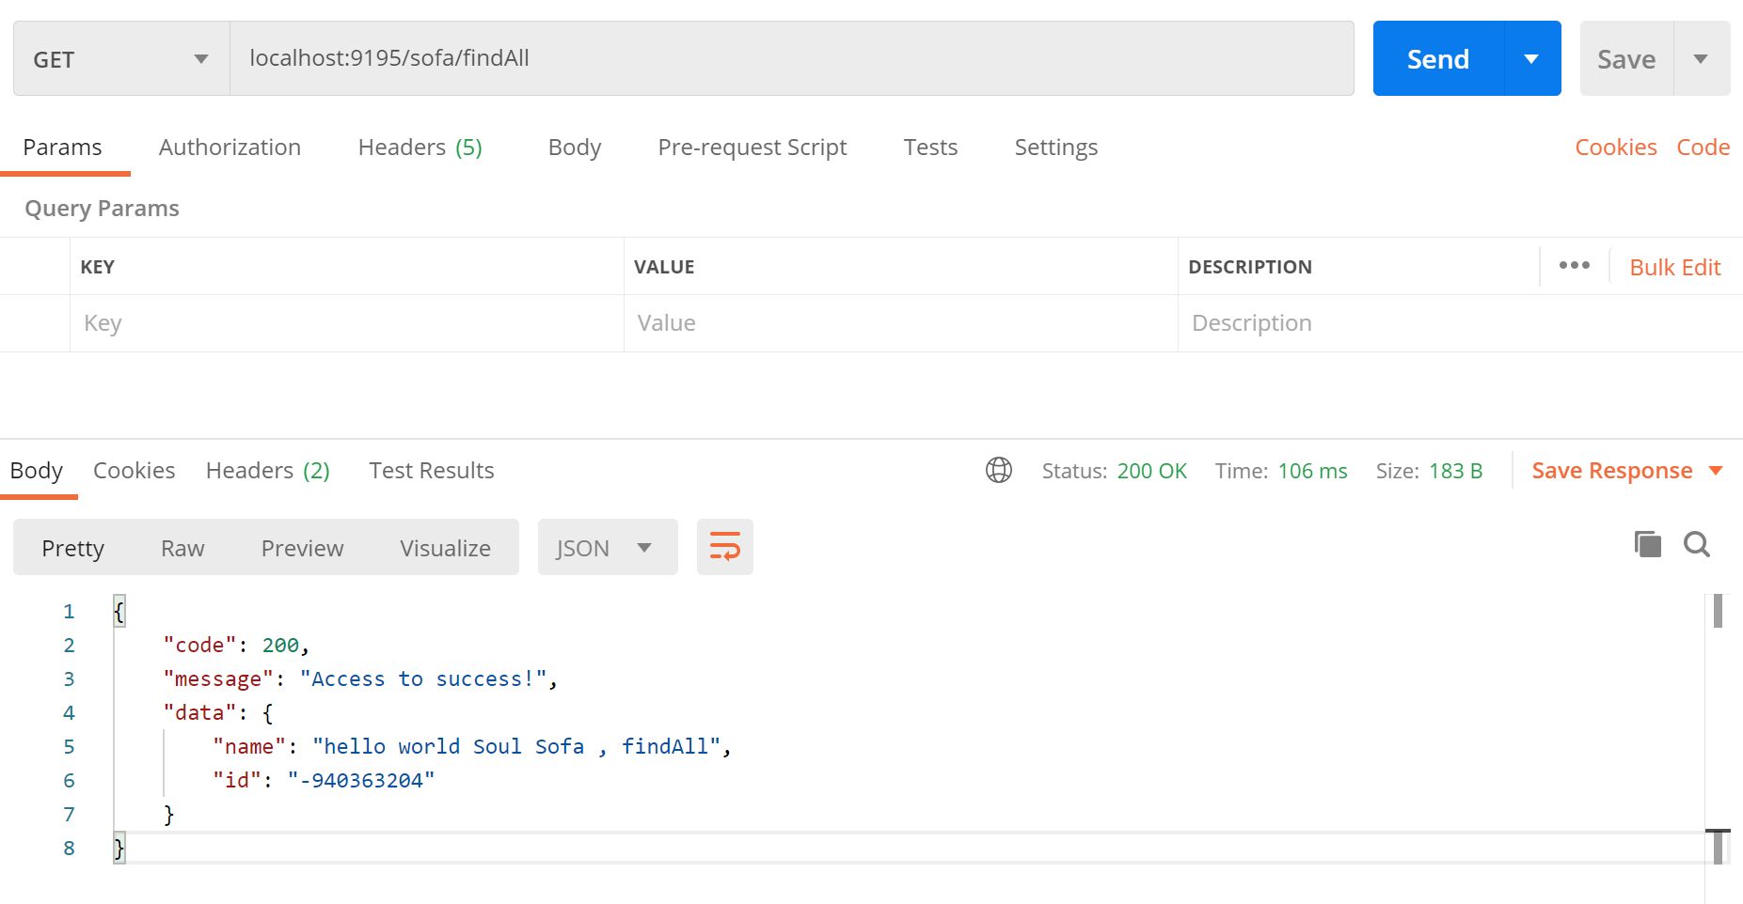Switch to the Authorization tab

point(230,148)
